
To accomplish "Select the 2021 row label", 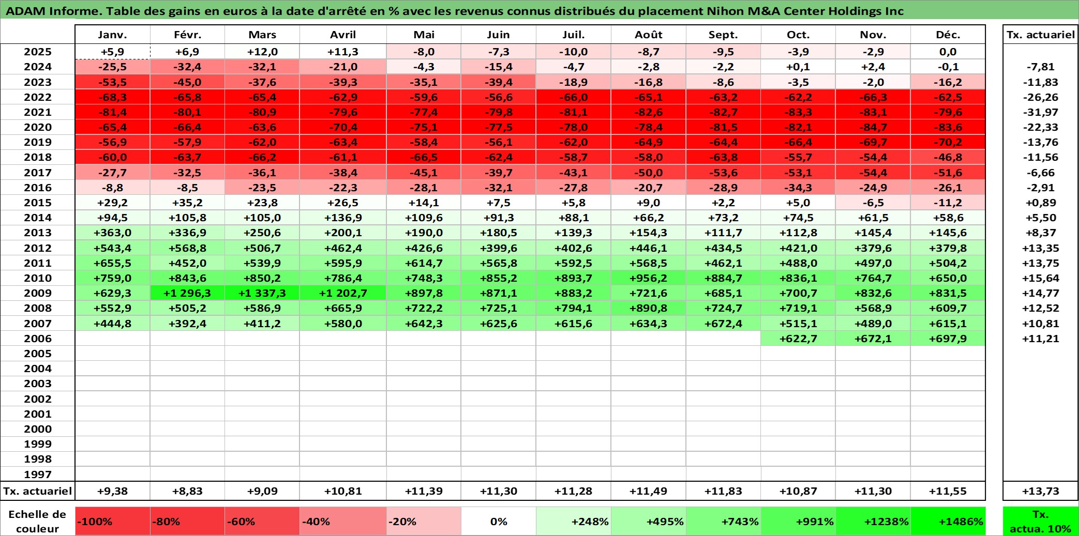I will pos(38,112).
